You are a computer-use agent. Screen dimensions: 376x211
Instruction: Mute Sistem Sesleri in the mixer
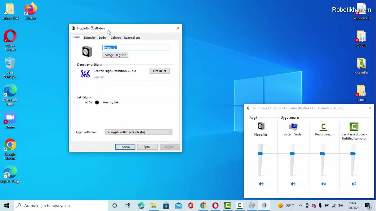coord(293,184)
